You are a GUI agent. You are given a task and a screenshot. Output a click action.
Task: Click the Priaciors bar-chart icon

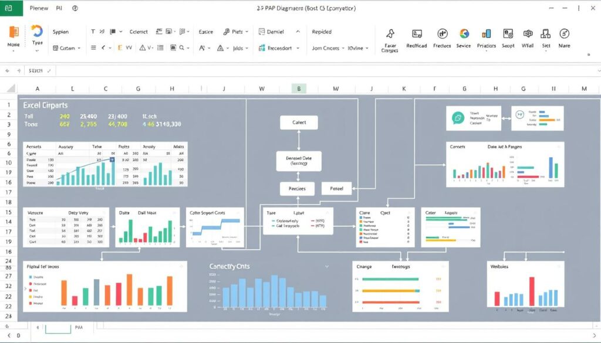[x=487, y=33]
